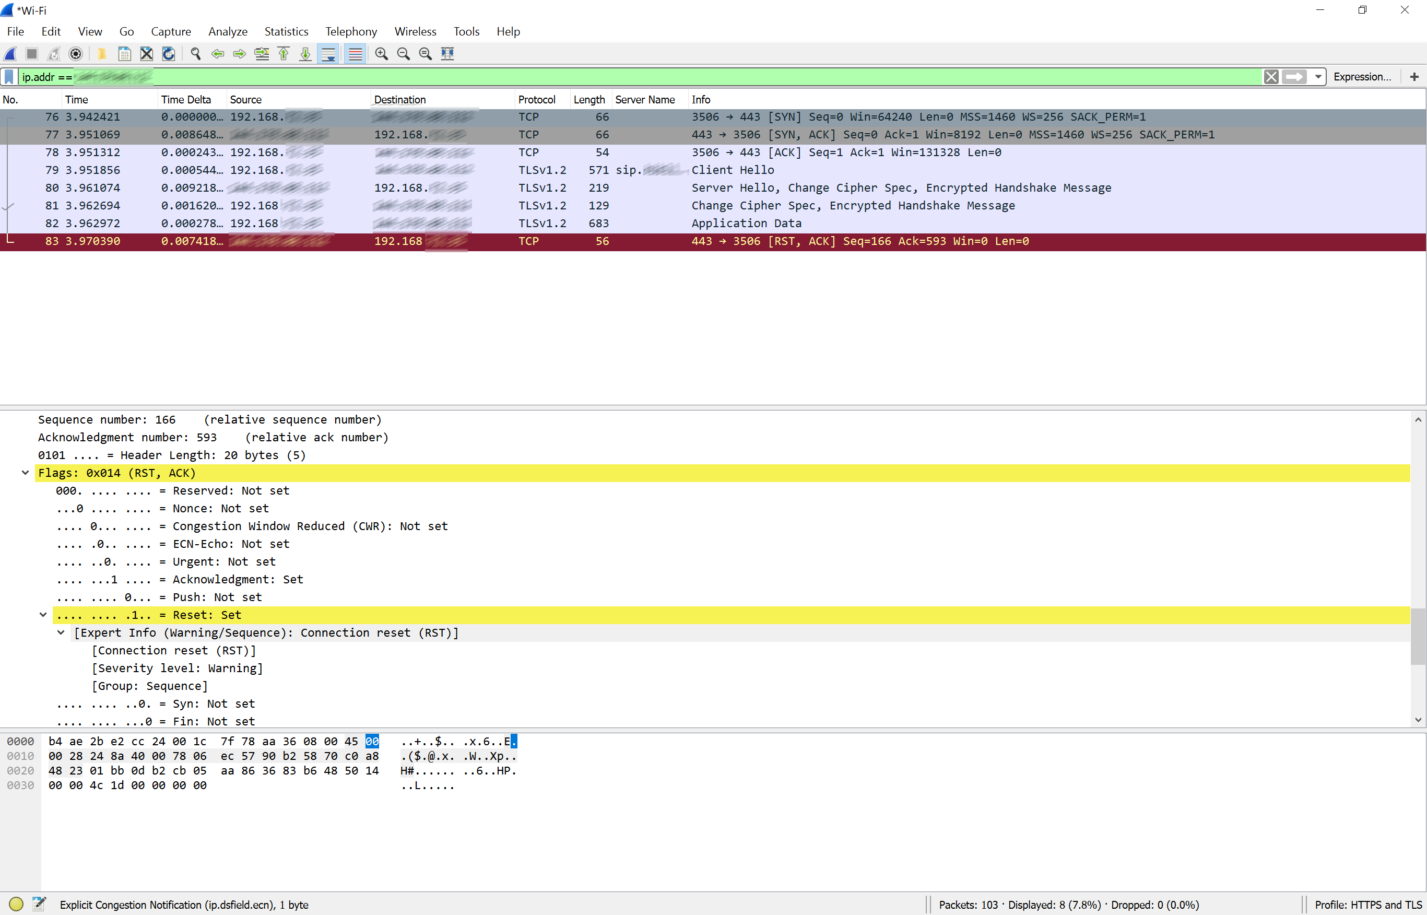
Task: Open the Telephony menu
Action: (350, 31)
